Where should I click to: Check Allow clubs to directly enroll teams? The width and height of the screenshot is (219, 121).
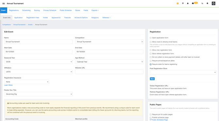(151, 42)
